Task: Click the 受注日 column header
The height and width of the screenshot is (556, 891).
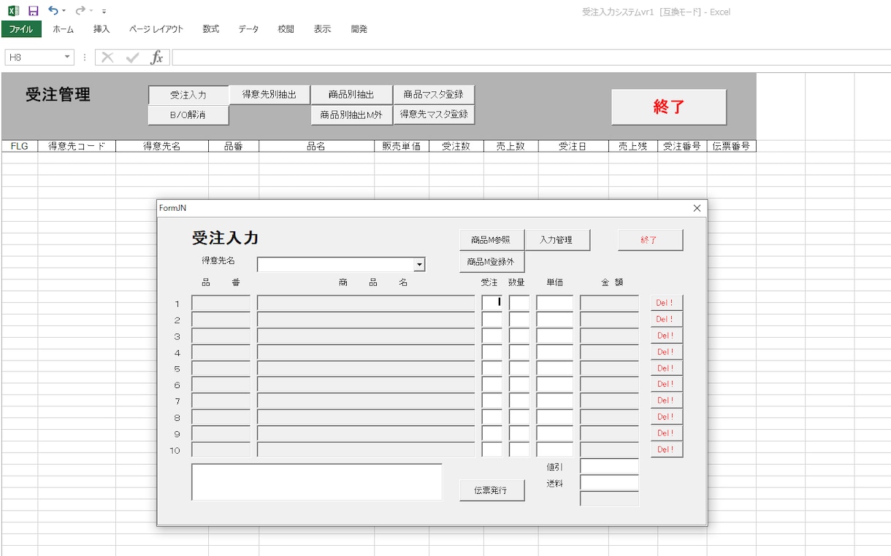Action: [x=573, y=146]
